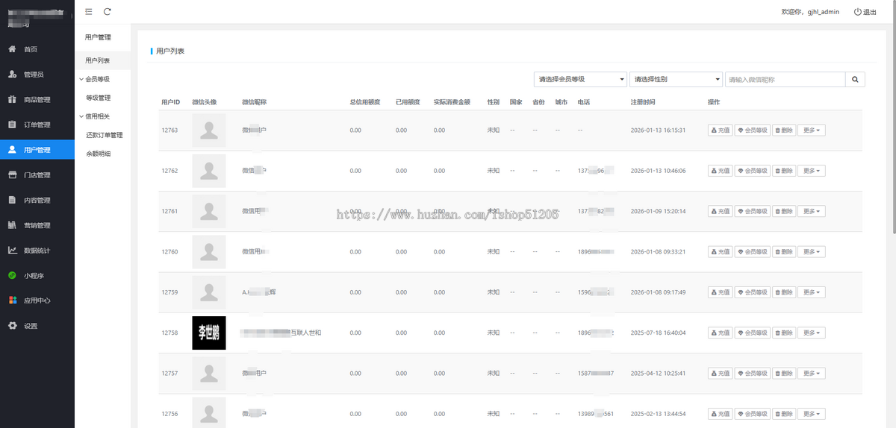This screenshot has width=896, height=428.
Task: Click the 注册时间 column header
Action: [x=643, y=101]
